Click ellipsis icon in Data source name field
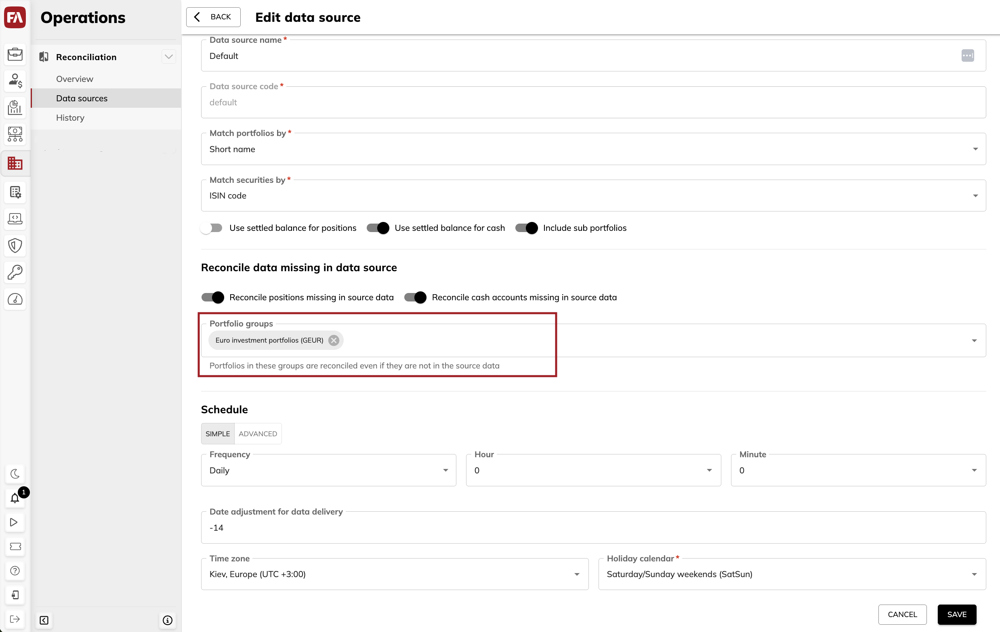This screenshot has width=1000, height=632. [x=967, y=56]
